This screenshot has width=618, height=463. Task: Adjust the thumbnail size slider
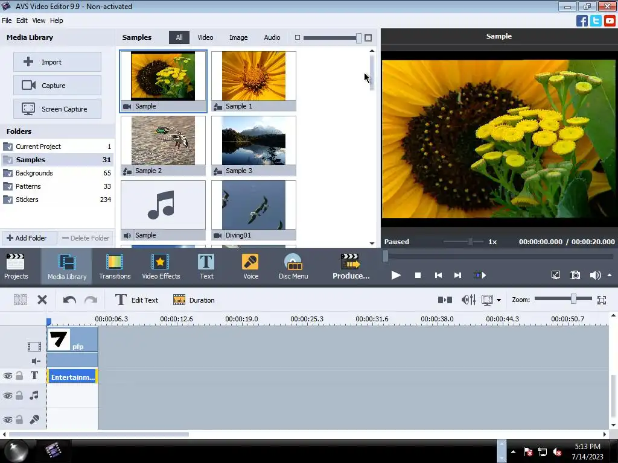click(x=358, y=38)
